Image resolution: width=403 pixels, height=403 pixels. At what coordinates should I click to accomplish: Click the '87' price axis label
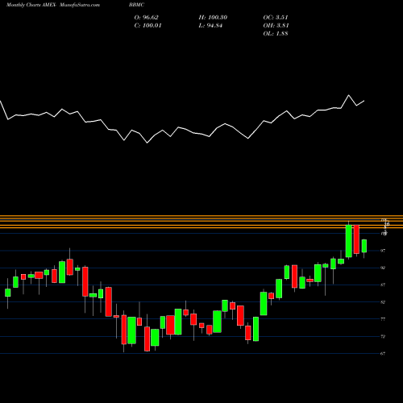tap(383, 285)
